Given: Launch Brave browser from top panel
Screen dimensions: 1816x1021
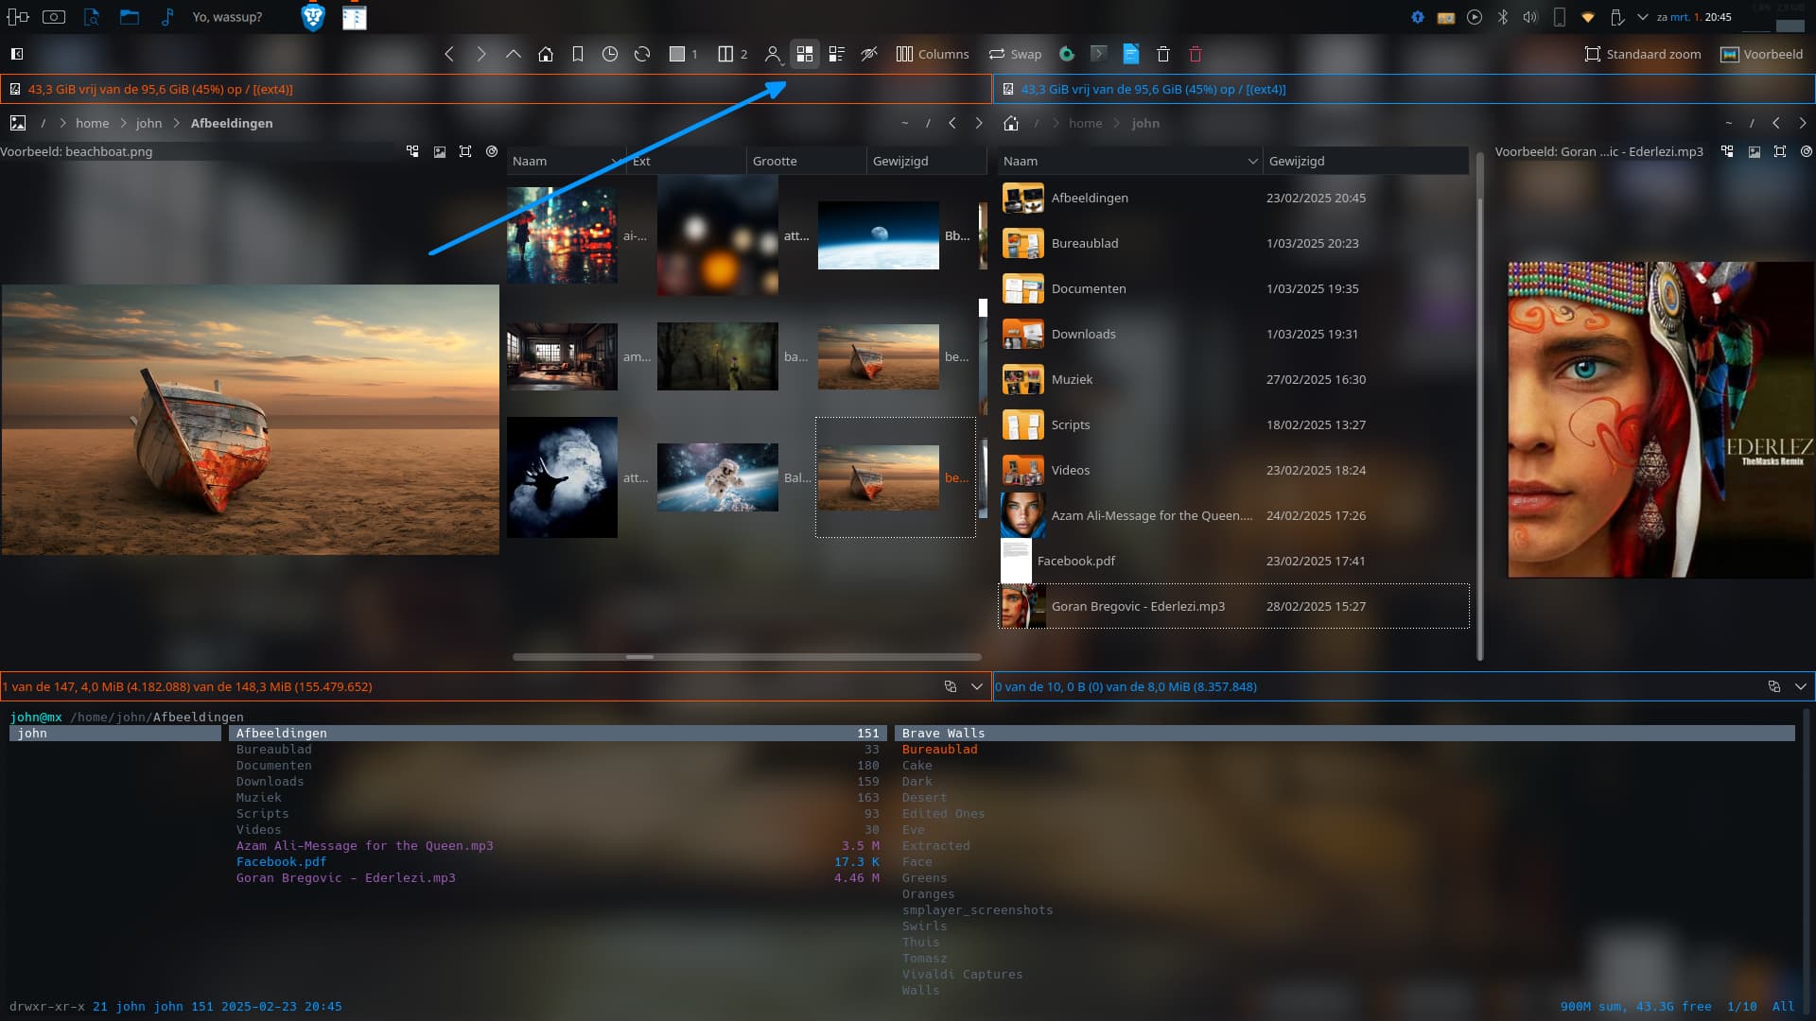Looking at the screenshot, I should [x=313, y=17].
